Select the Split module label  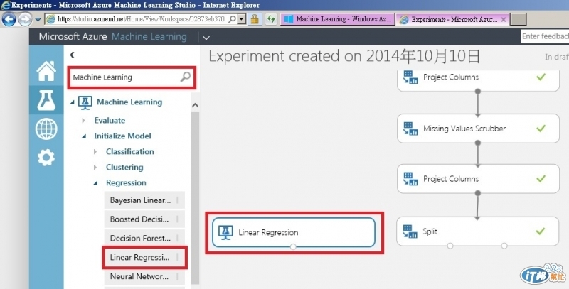(430, 231)
